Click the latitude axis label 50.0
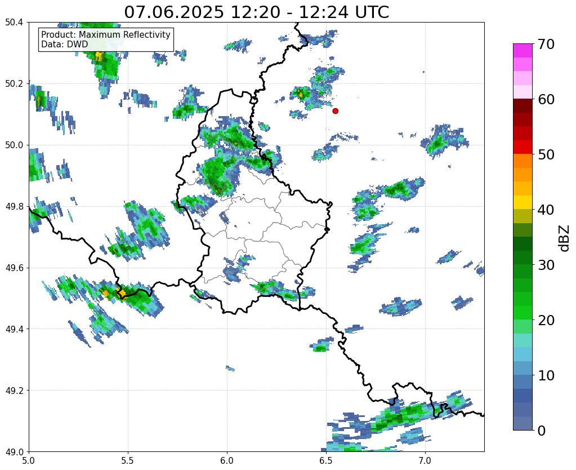 [x=14, y=145]
